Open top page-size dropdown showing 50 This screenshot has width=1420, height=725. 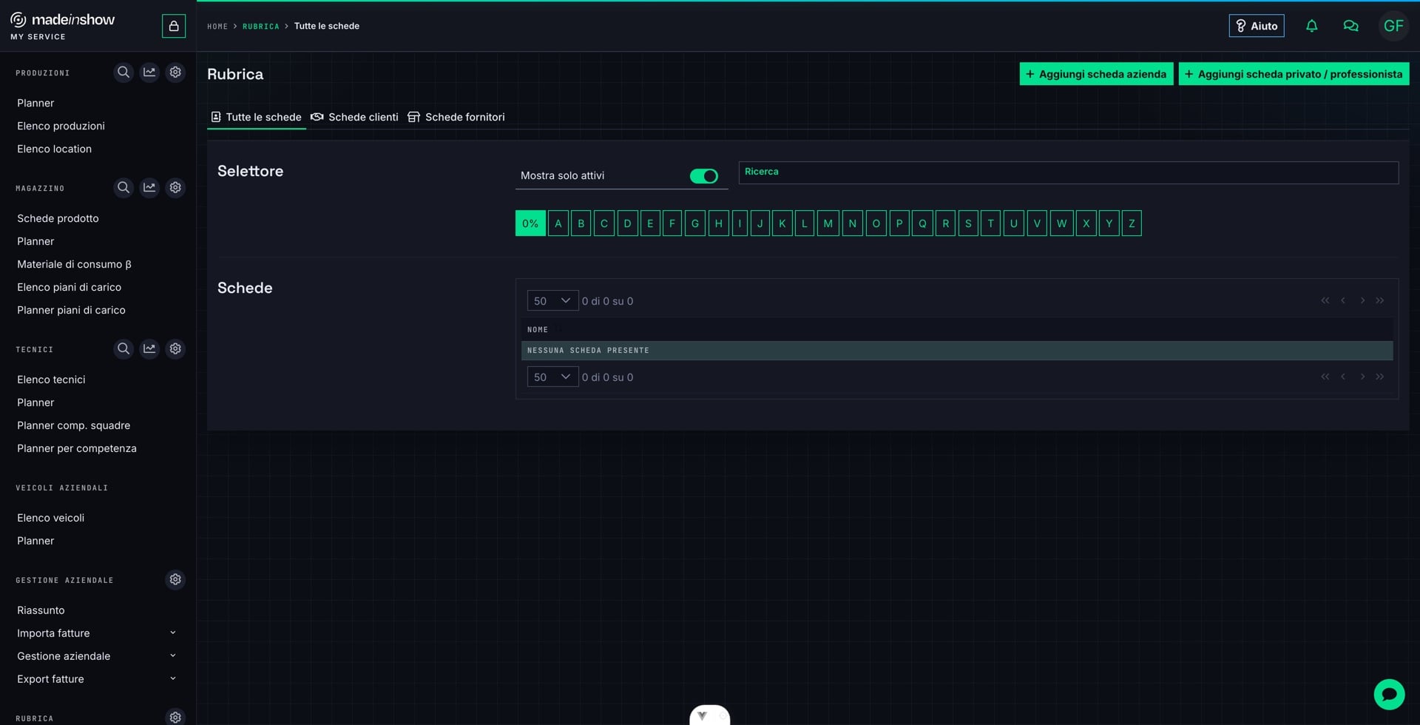click(552, 300)
